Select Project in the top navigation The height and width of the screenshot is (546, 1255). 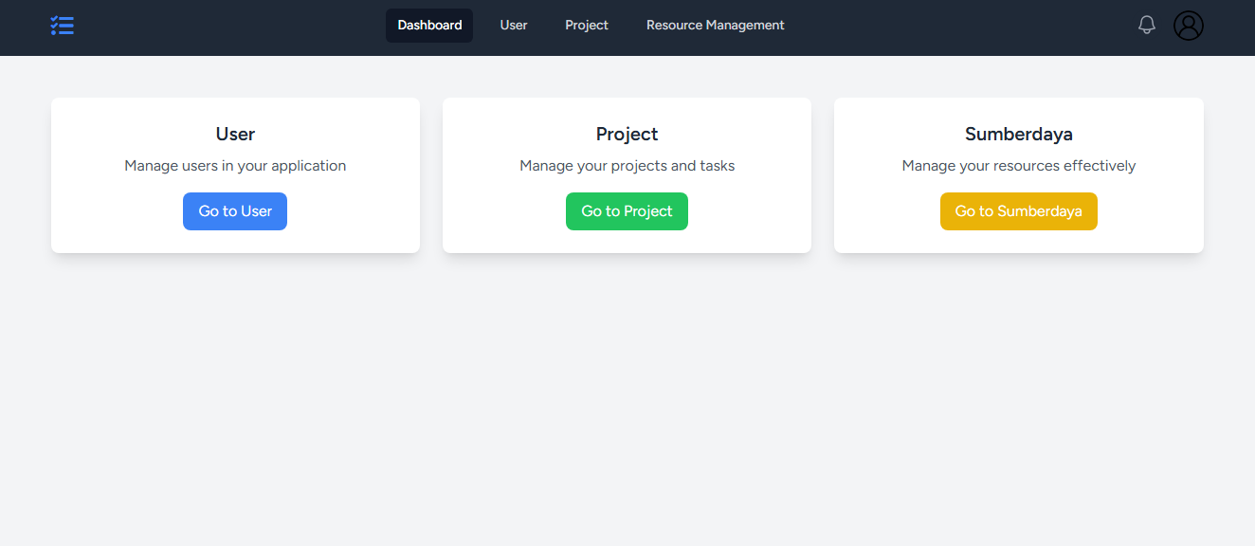coord(586,26)
